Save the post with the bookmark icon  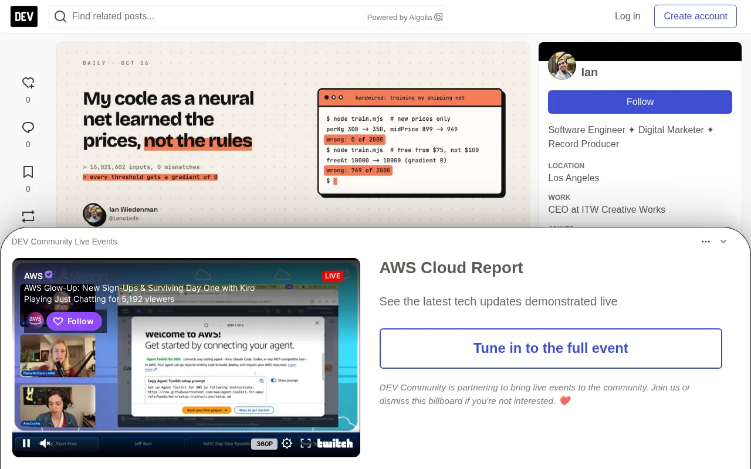28,172
